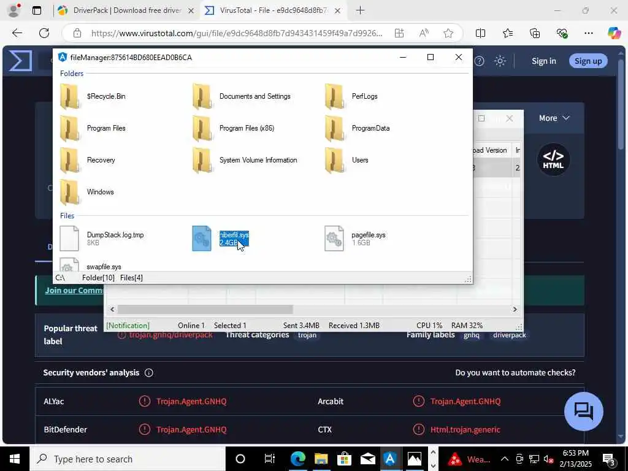Open Edge Collections icon

tap(535, 33)
